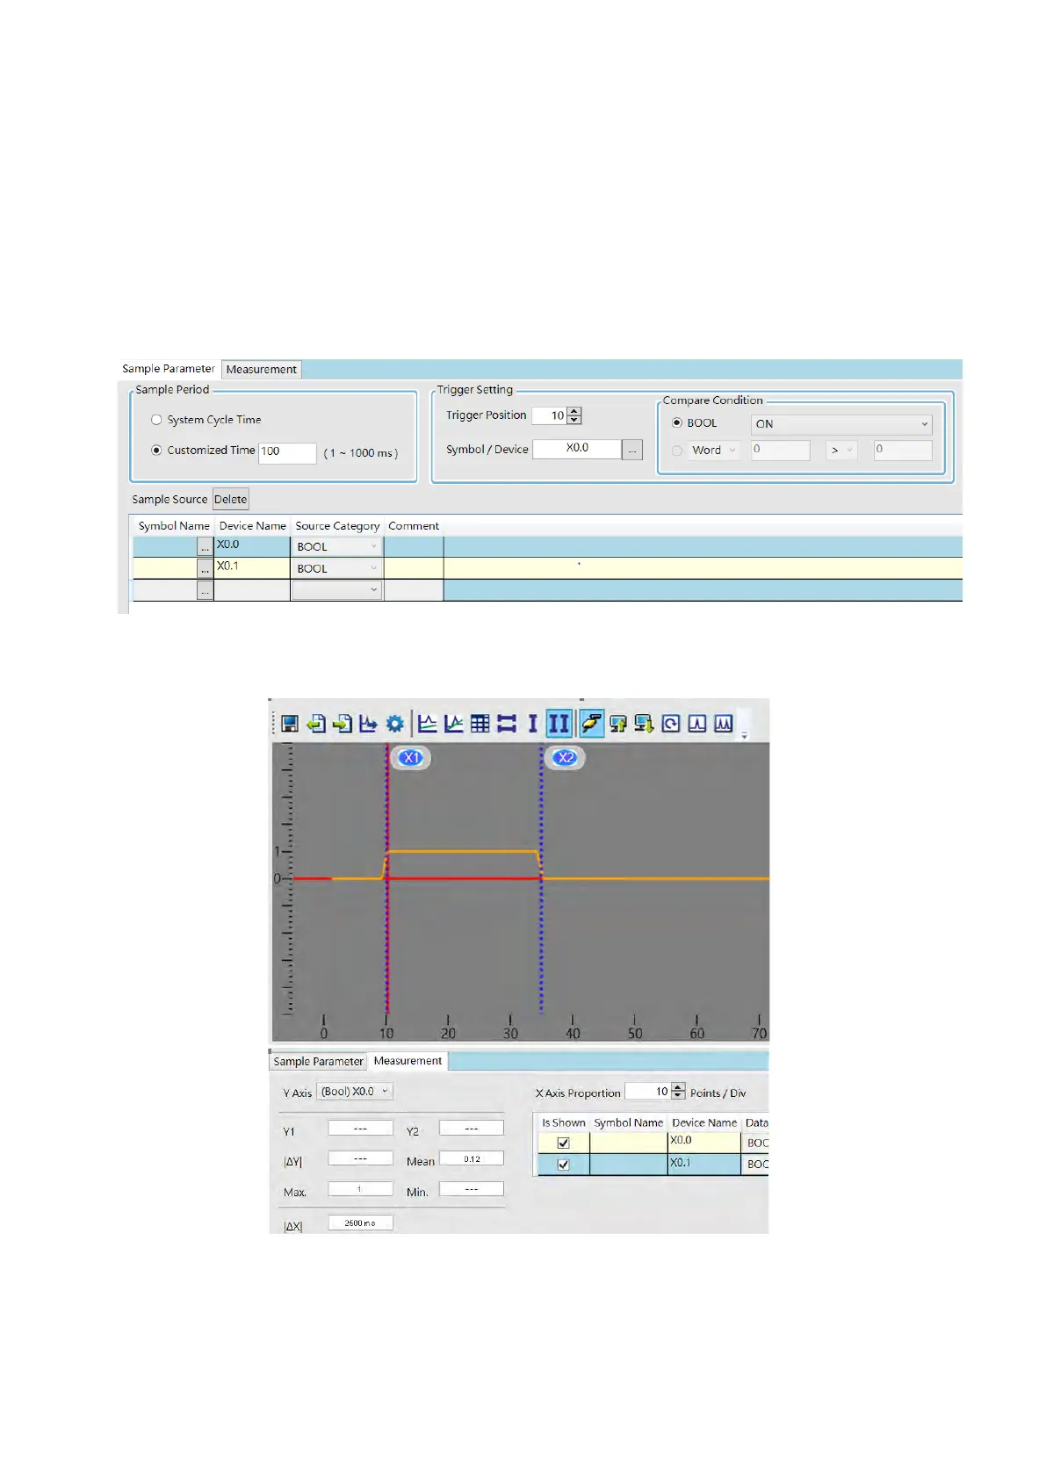The image size is (1046, 1479).
Task: Adjust the Trigger Position stepper
Action: click(x=574, y=415)
